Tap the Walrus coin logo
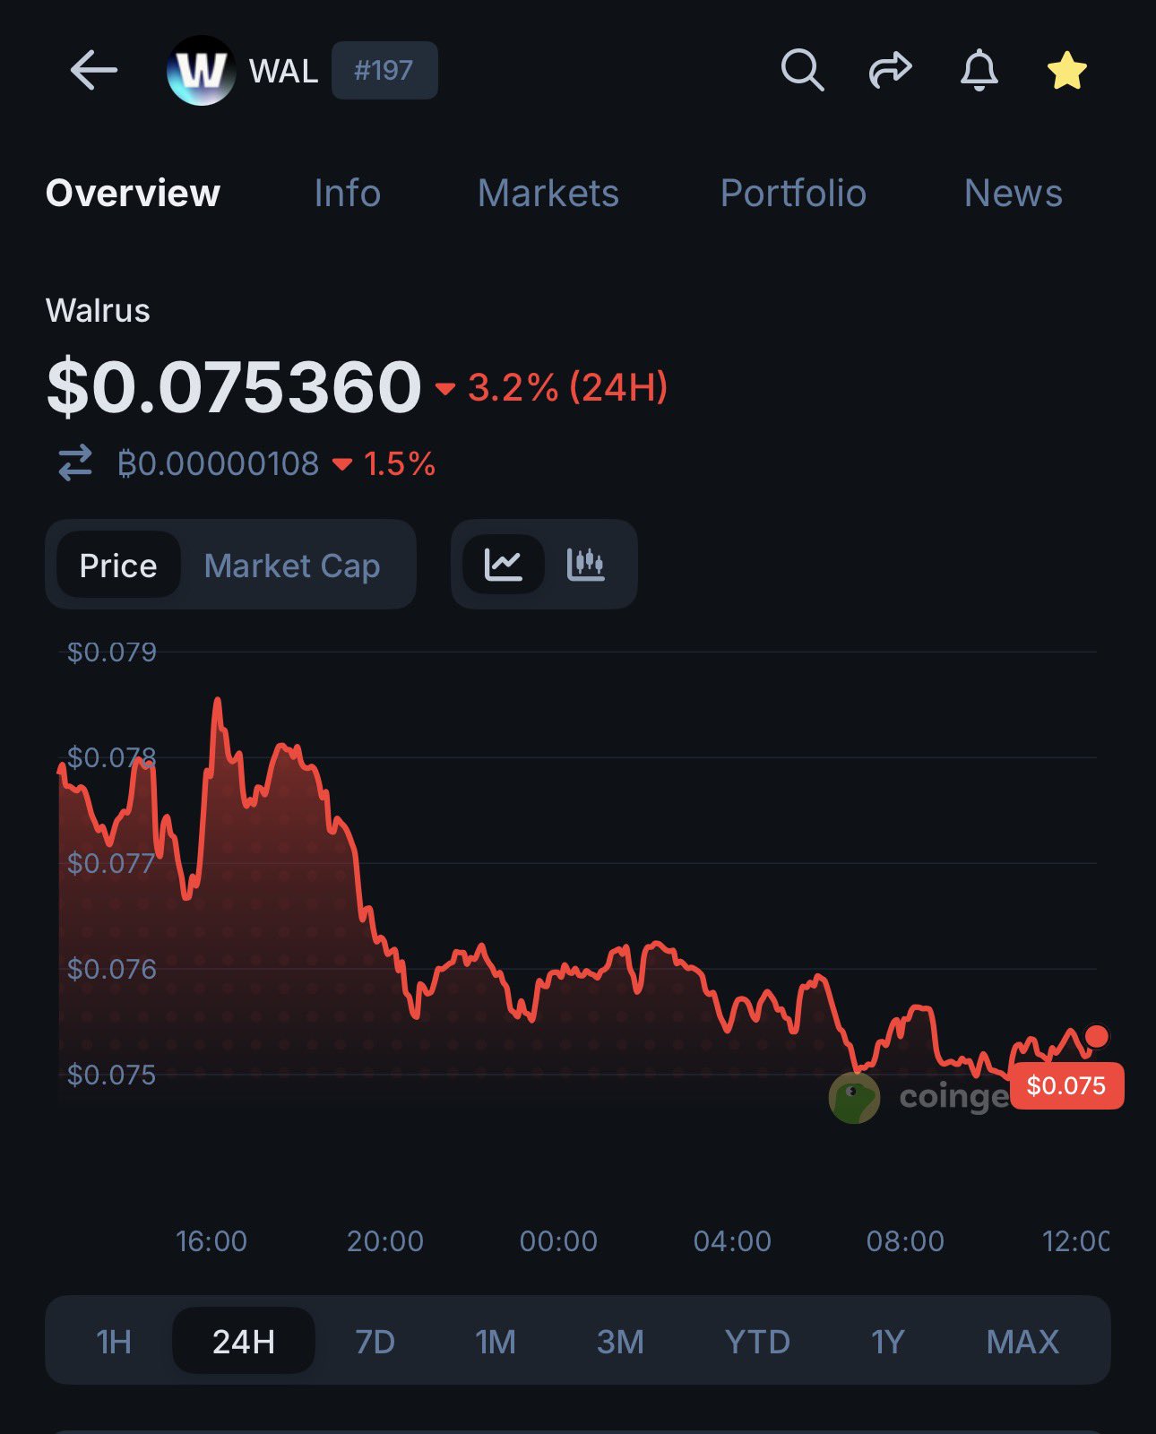Screen dimensions: 1156x1434 [x=201, y=70]
